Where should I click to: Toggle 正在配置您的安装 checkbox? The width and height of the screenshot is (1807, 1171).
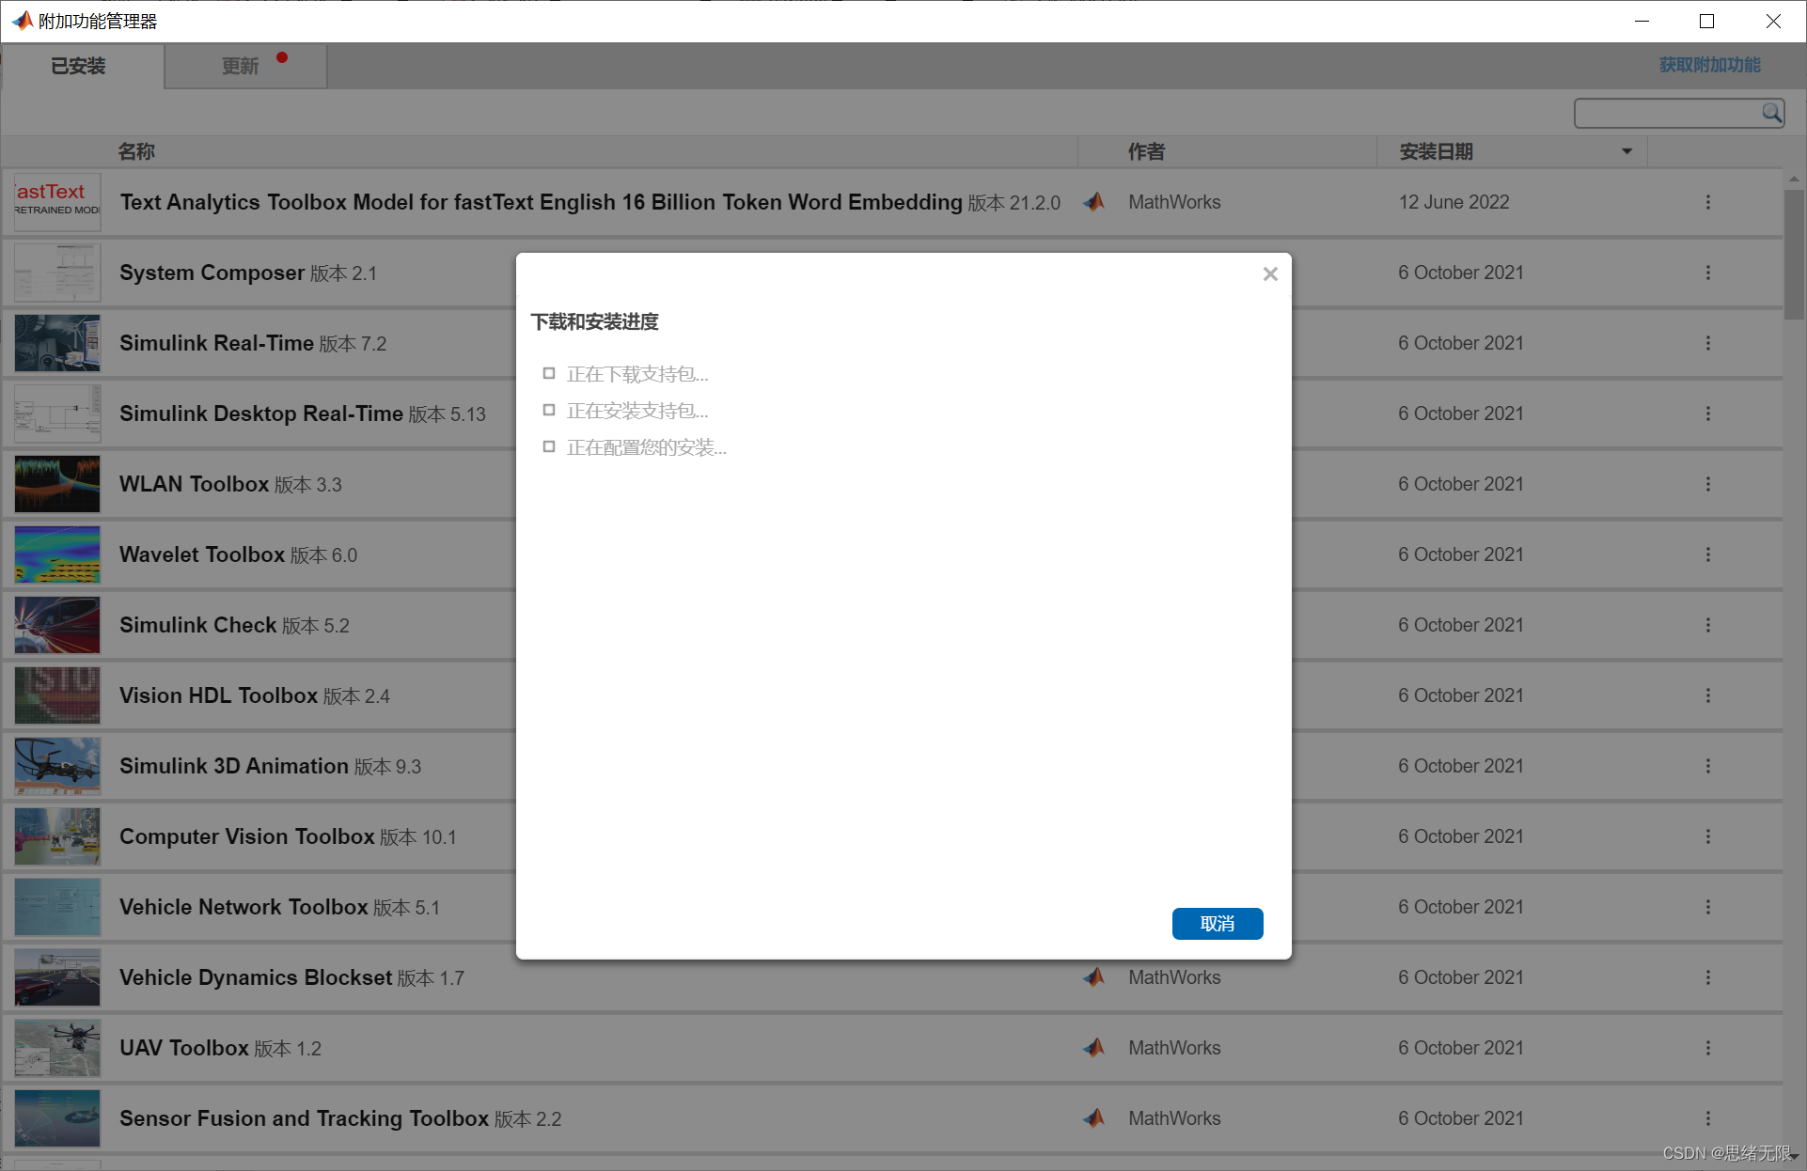[551, 446]
